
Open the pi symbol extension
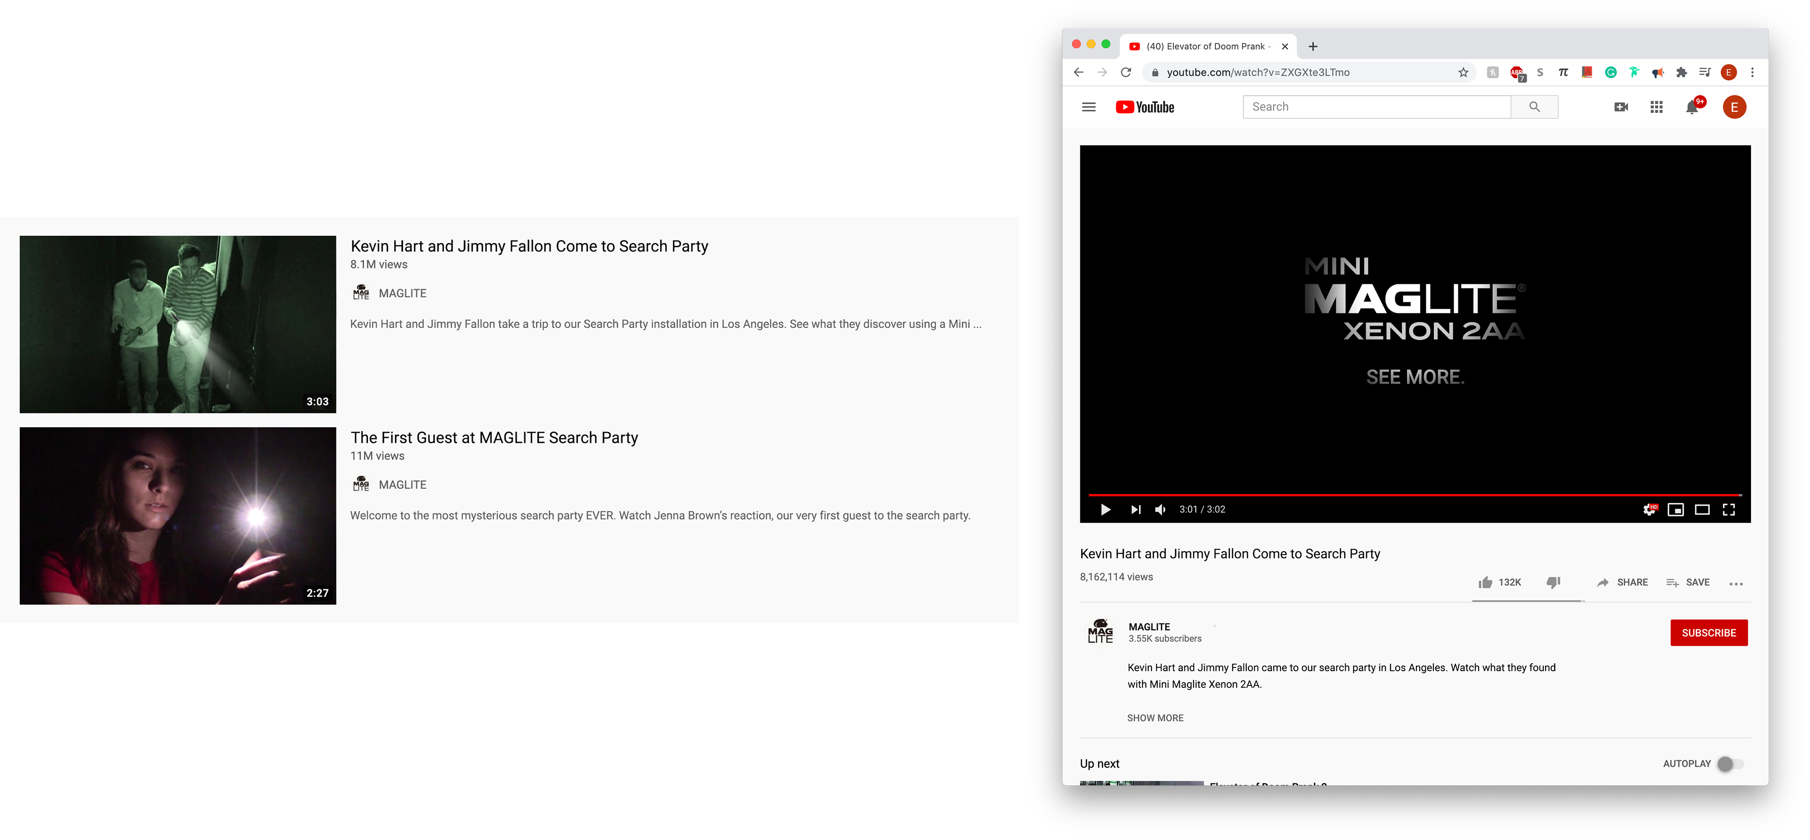1563,73
